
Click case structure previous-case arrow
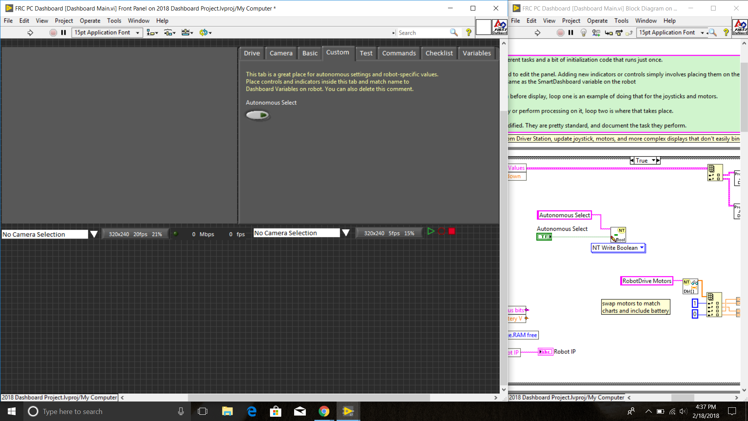coord(632,161)
